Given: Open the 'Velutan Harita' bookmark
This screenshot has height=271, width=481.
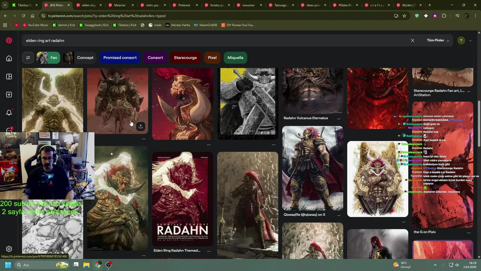Looking at the screenshot, I should coord(178,25).
